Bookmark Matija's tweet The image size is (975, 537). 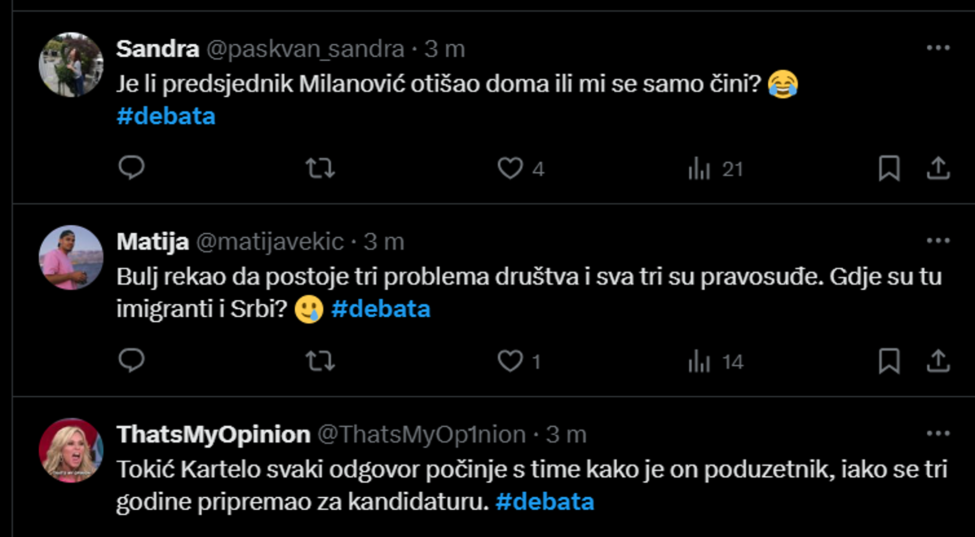click(x=889, y=361)
